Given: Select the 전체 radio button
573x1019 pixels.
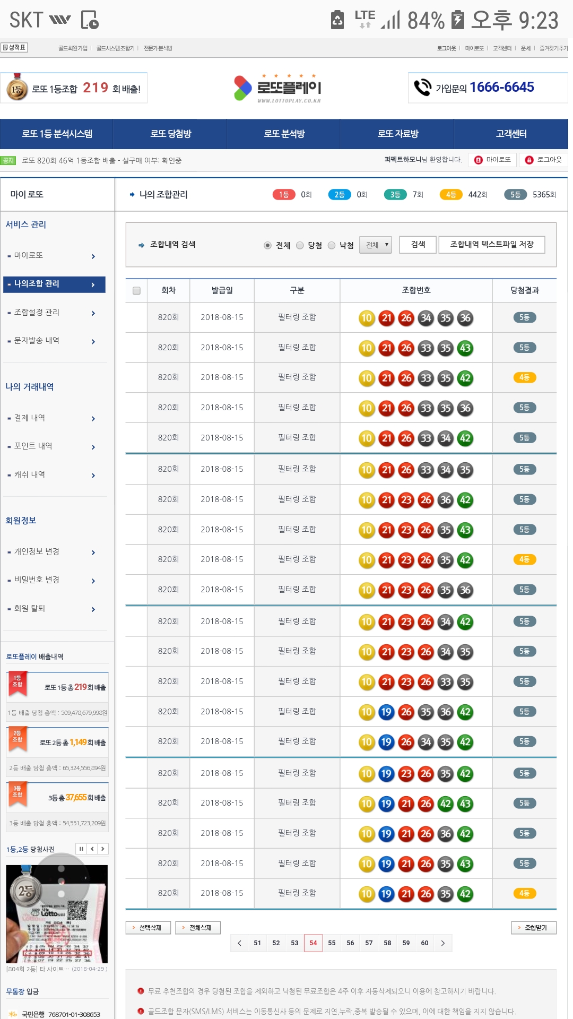Looking at the screenshot, I should point(267,245).
